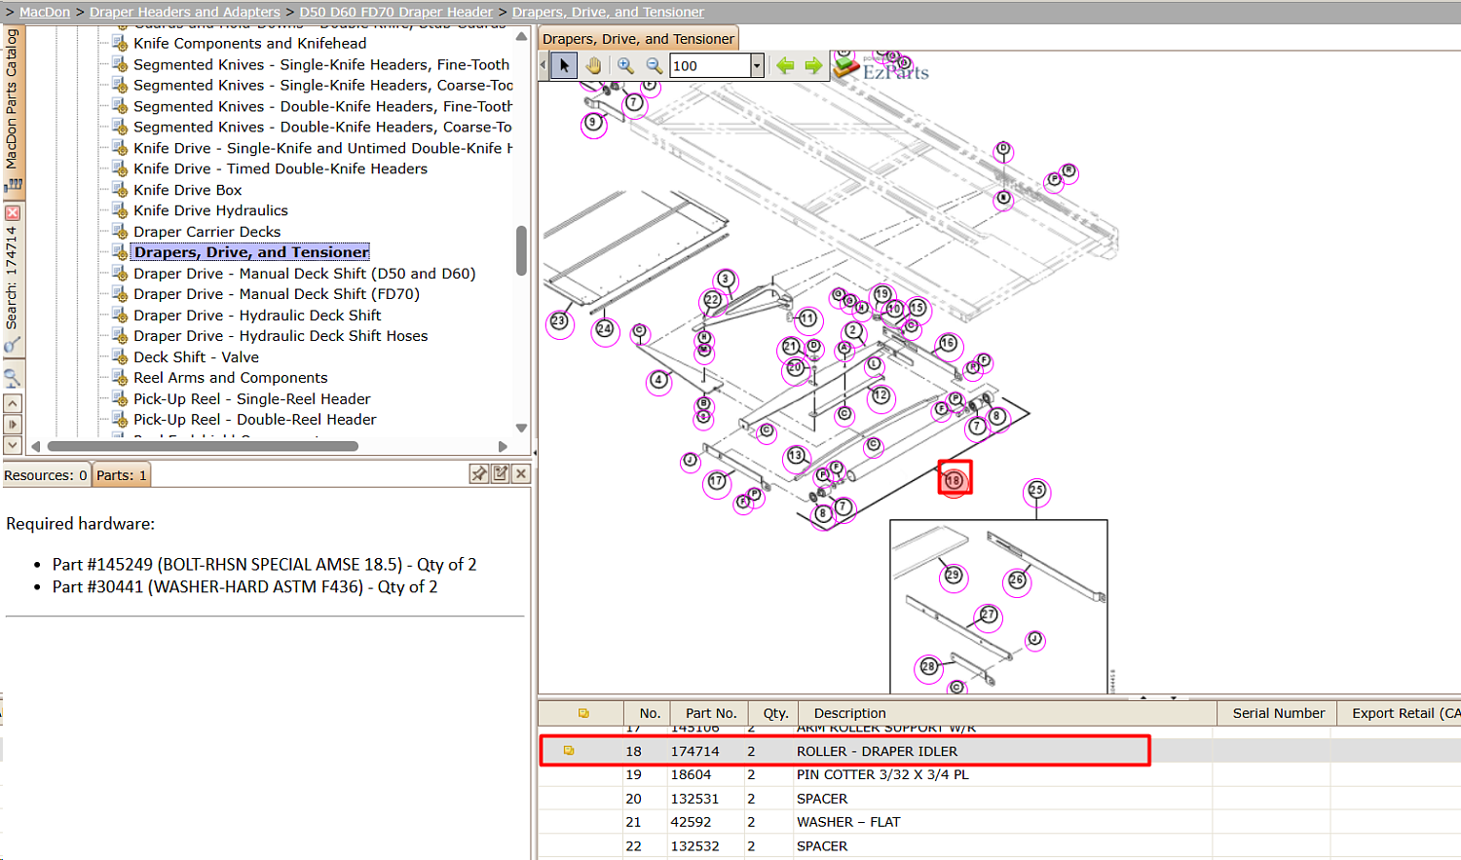The height and width of the screenshot is (860, 1461).
Task: Click the Deck Shift - Valve page icon
Action: tap(120, 357)
